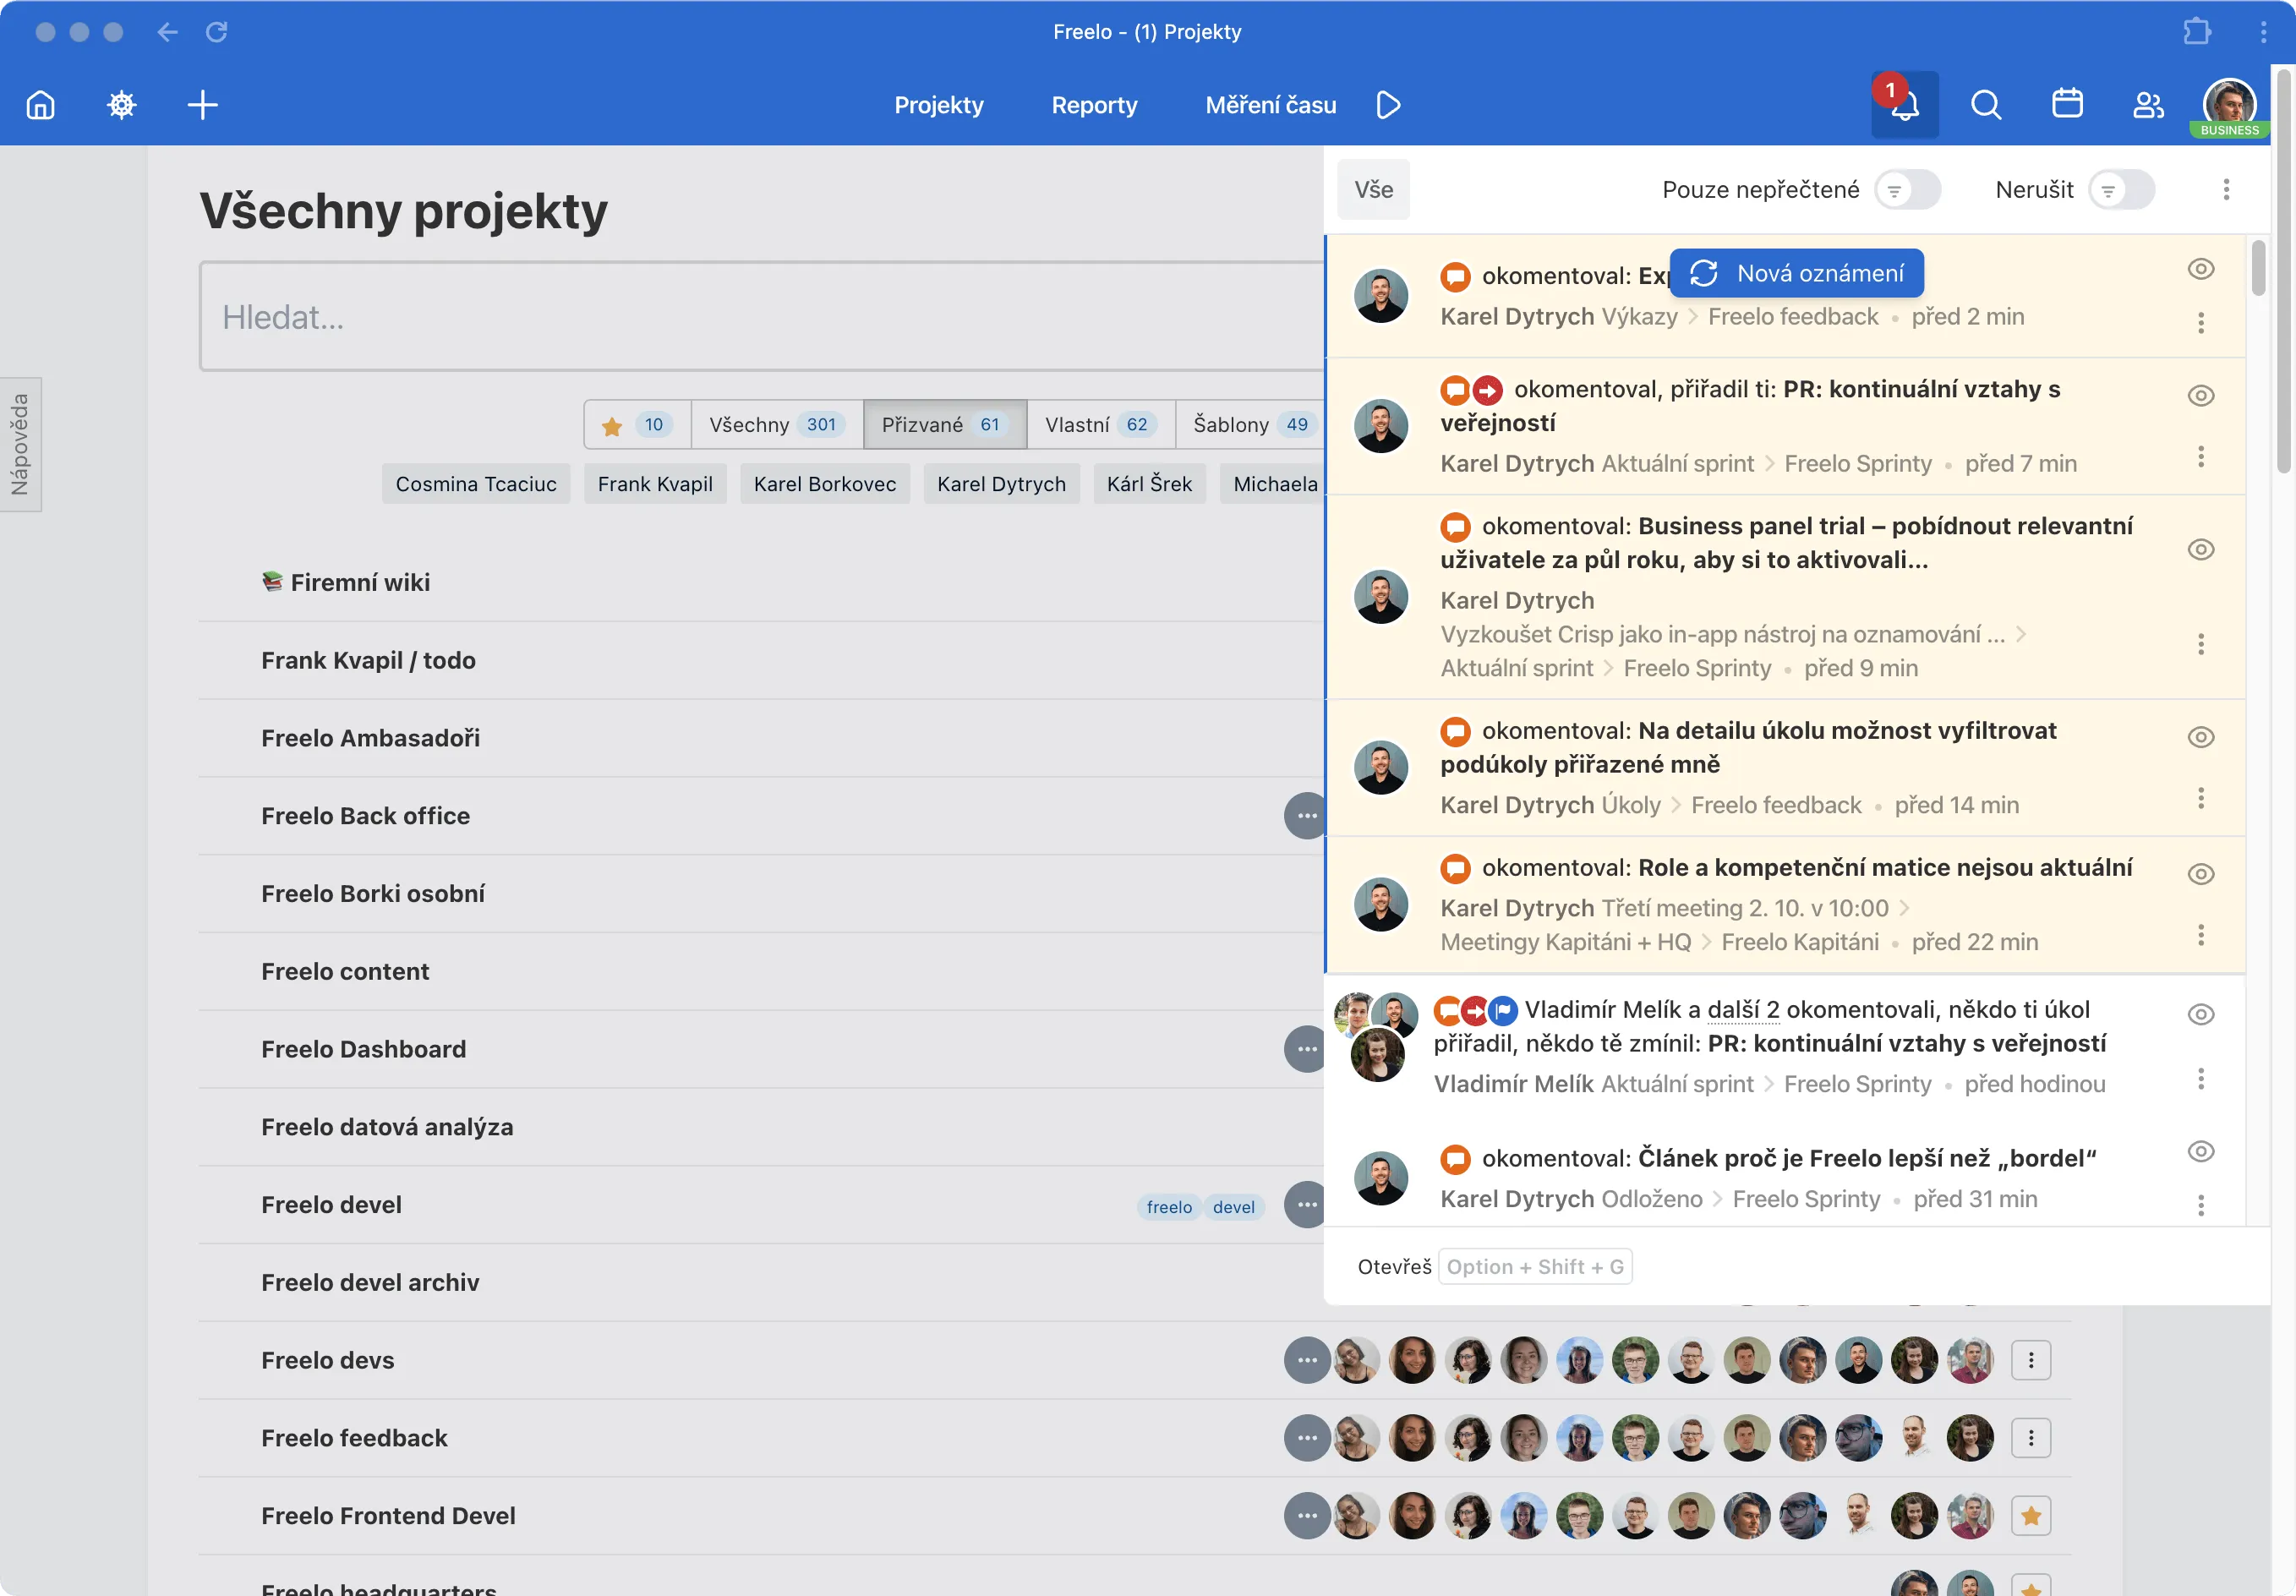Open three-dot menu on Článek notification
Image resolution: width=2296 pixels, height=1596 pixels.
[x=2200, y=1205]
